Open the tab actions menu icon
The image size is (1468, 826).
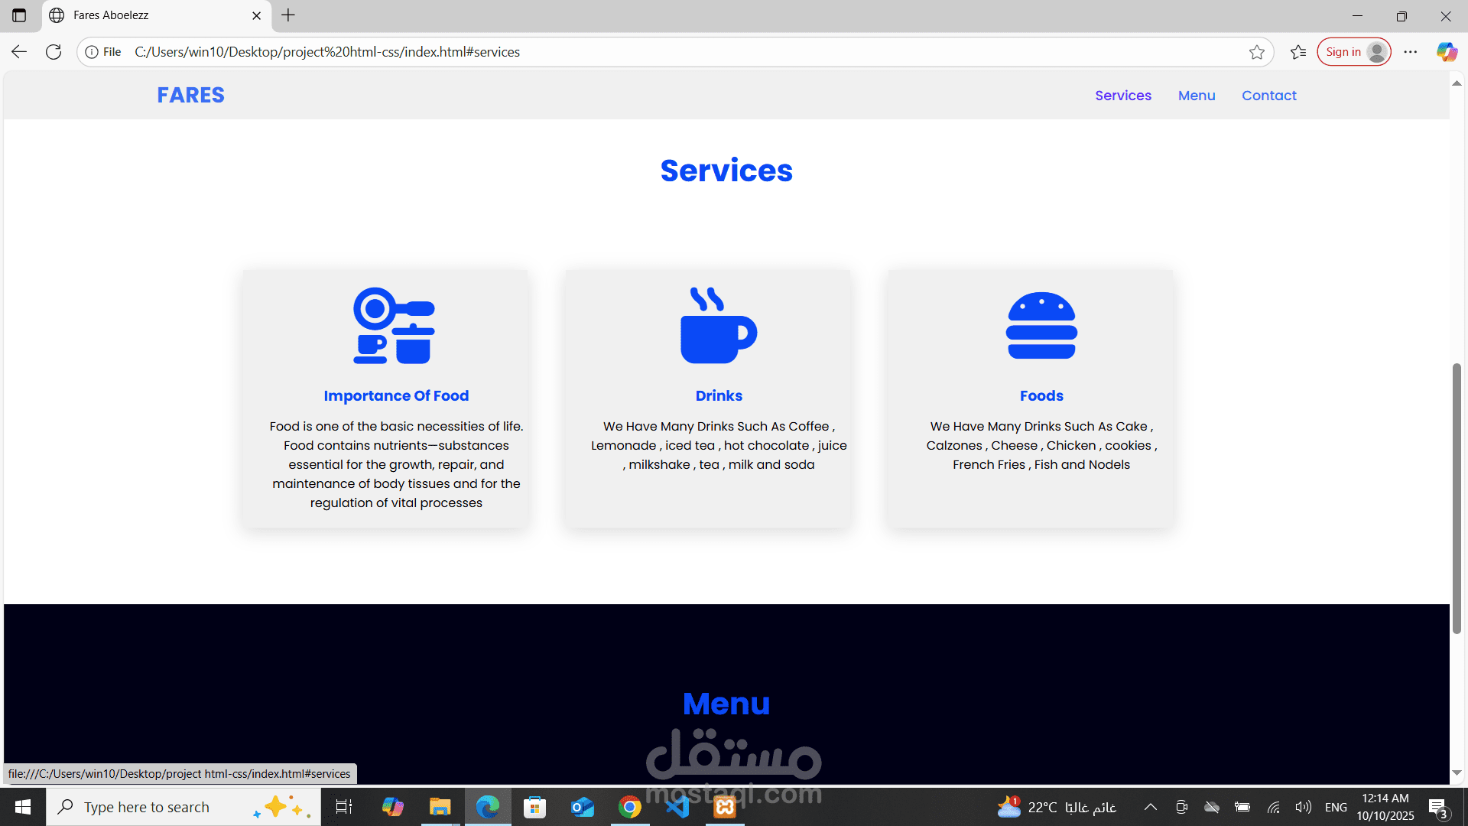pos(19,15)
